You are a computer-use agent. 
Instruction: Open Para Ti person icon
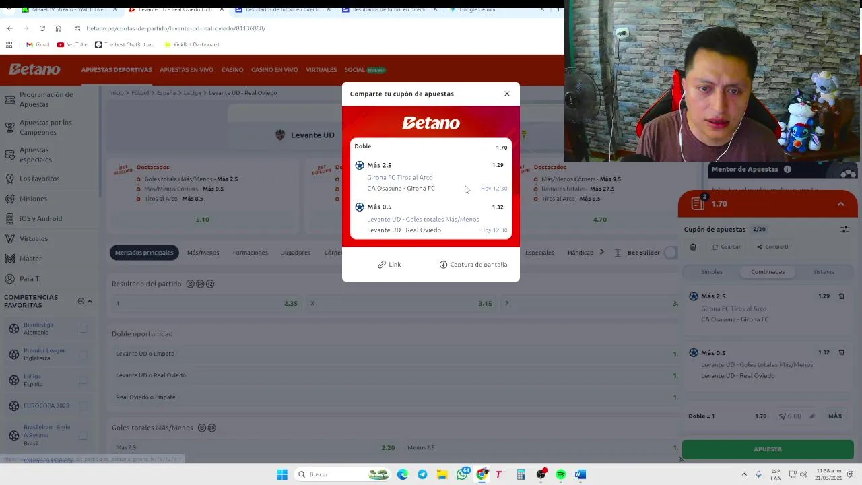pos(9,278)
